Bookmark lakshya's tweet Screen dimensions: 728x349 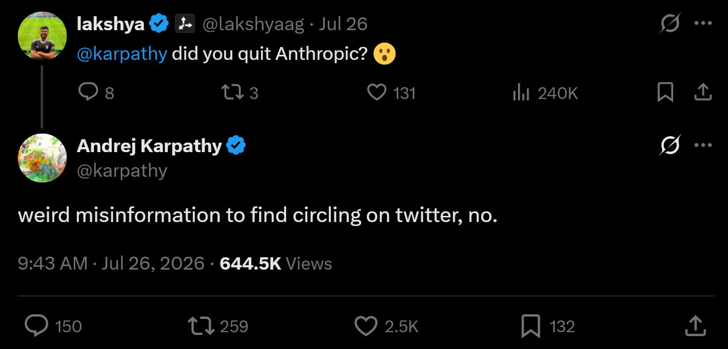[x=665, y=92]
